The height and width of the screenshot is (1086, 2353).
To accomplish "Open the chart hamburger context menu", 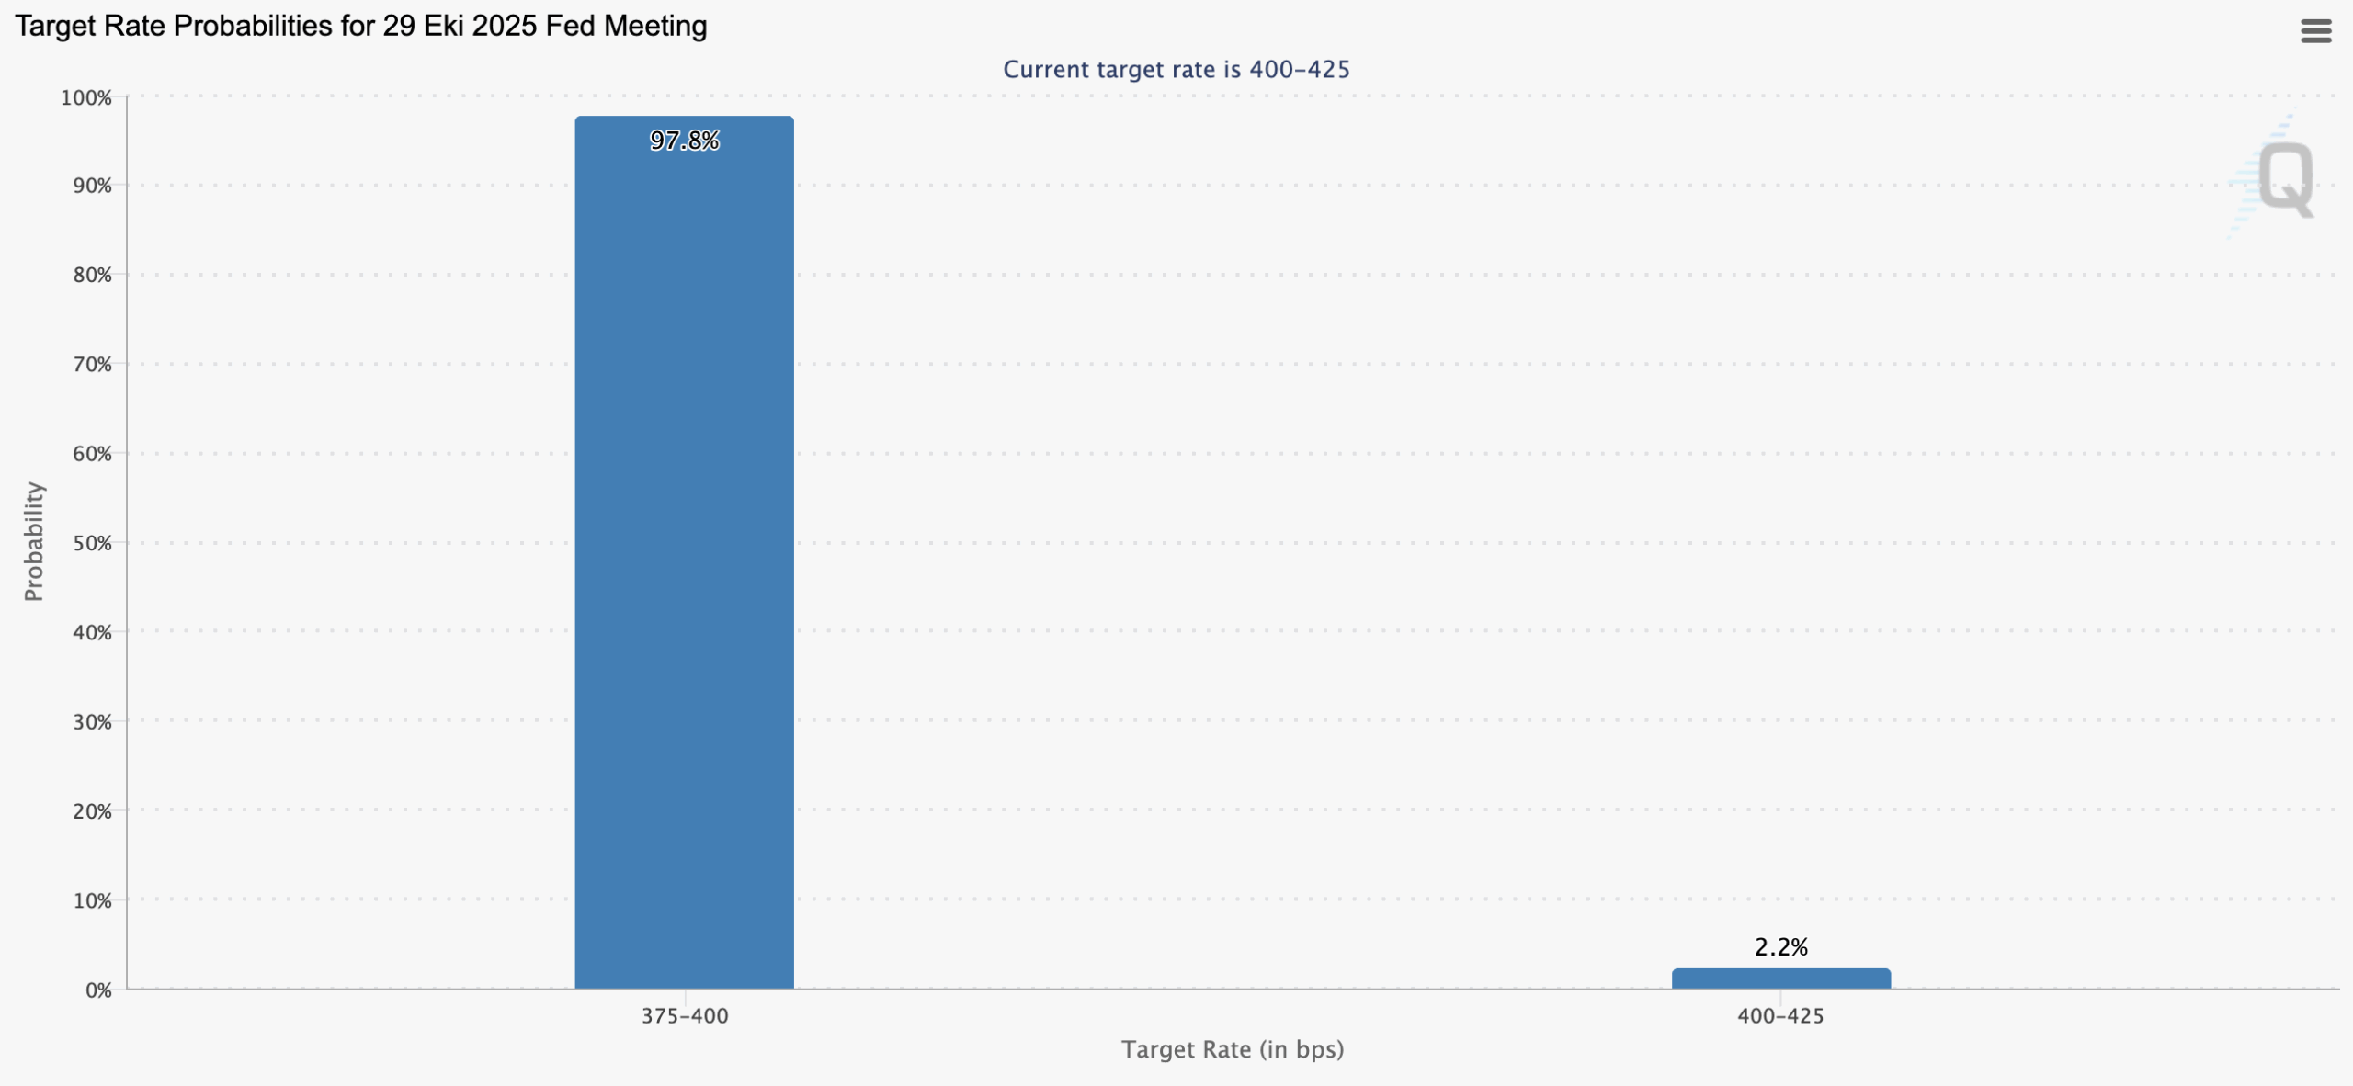I will pyautogui.click(x=2315, y=31).
